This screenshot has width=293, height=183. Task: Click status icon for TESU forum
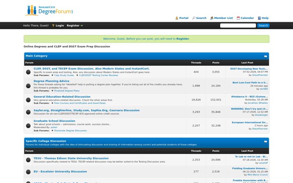point(28,160)
